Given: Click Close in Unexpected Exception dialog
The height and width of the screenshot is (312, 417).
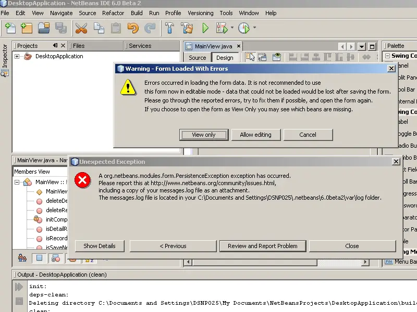Looking at the screenshot, I should [352, 246].
